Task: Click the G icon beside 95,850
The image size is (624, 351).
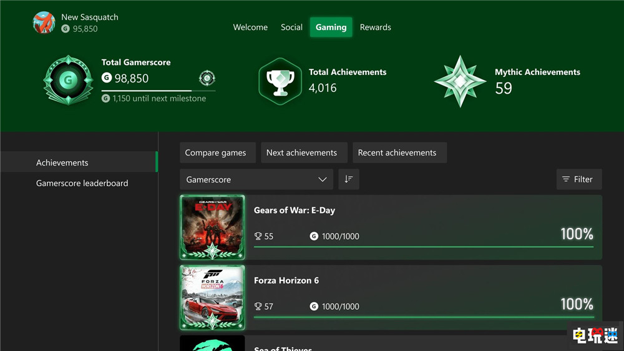Action: click(66, 29)
